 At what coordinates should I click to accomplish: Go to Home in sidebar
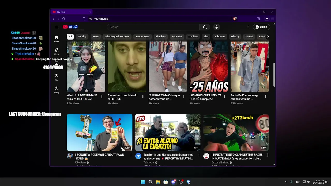click(56, 39)
